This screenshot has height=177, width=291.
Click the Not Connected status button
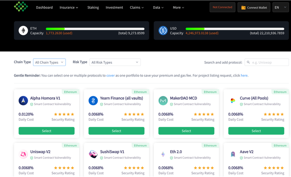pos(223,7)
